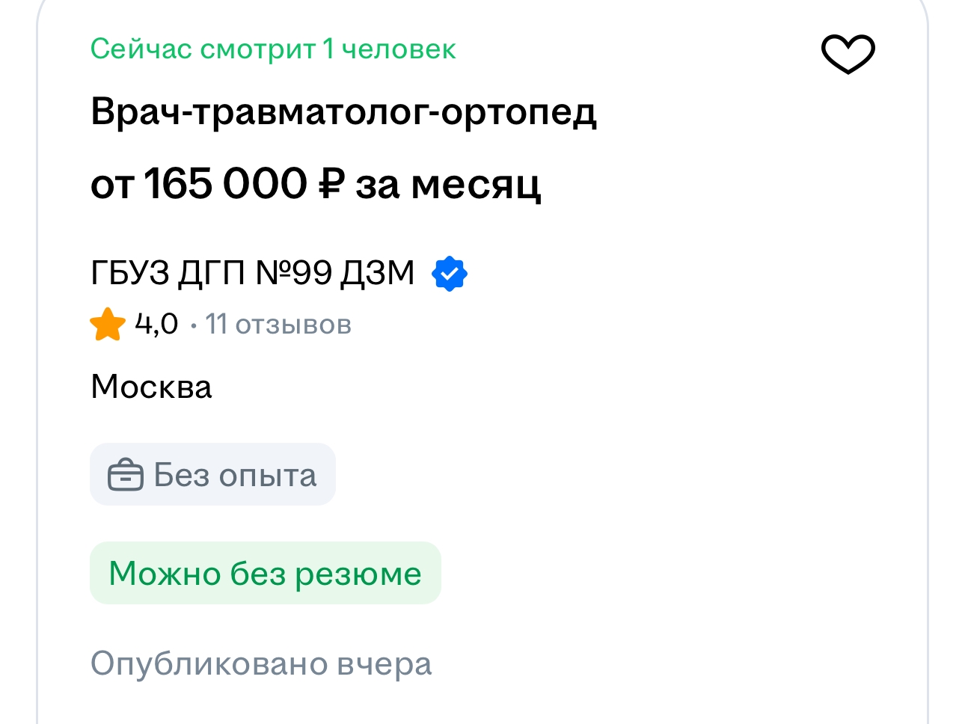
Task: Click the ruble sign in the salary
Action: click(331, 184)
